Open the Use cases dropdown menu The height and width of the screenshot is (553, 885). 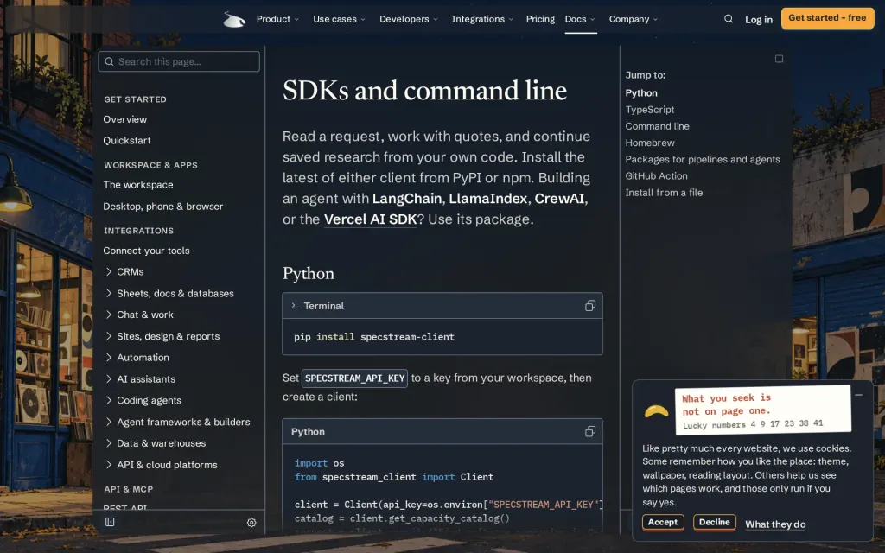pyautogui.click(x=339, y=19)
